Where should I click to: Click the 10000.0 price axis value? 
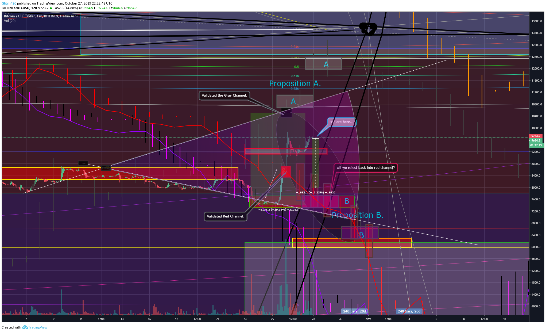coord(537,128)
